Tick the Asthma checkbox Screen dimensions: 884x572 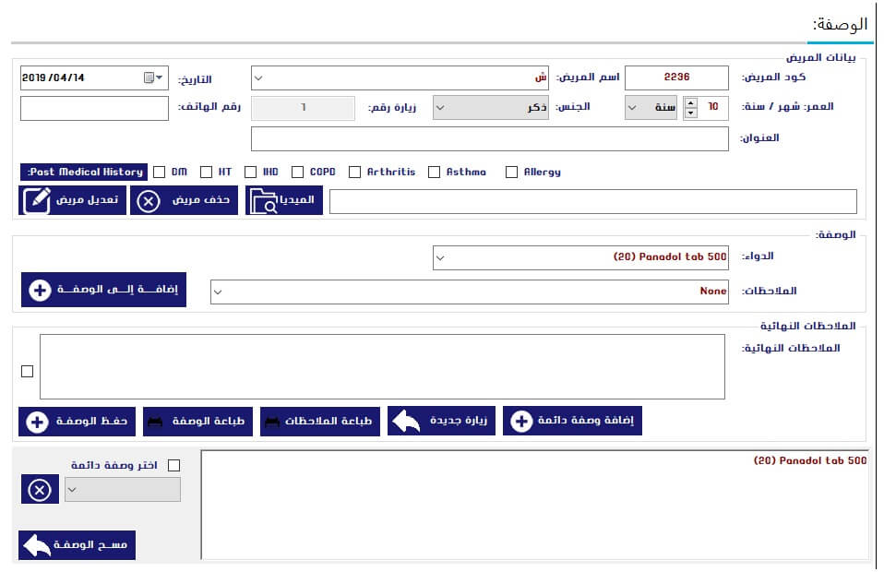(x=434, y=172)
